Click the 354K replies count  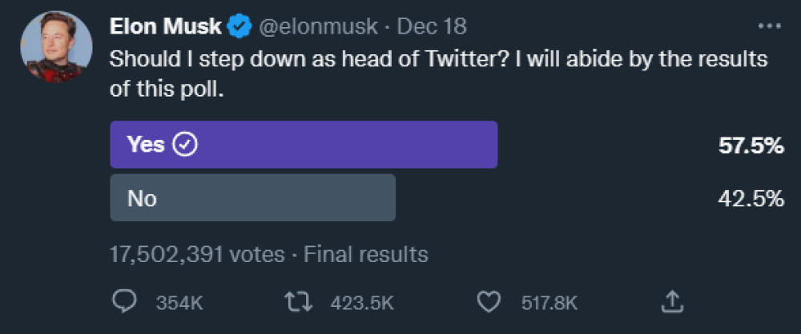[x=179, y=304]
